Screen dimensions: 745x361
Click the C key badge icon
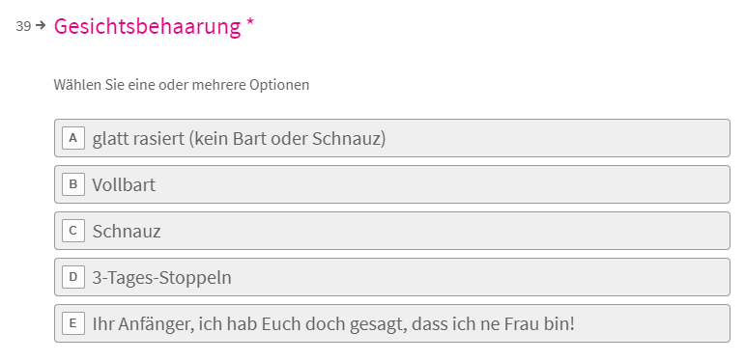[73, 231]
